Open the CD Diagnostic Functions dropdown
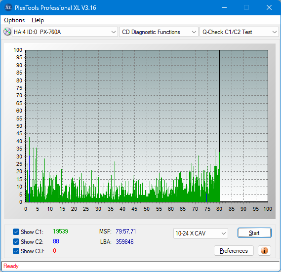The image size is (281, 272). point(159,32)
